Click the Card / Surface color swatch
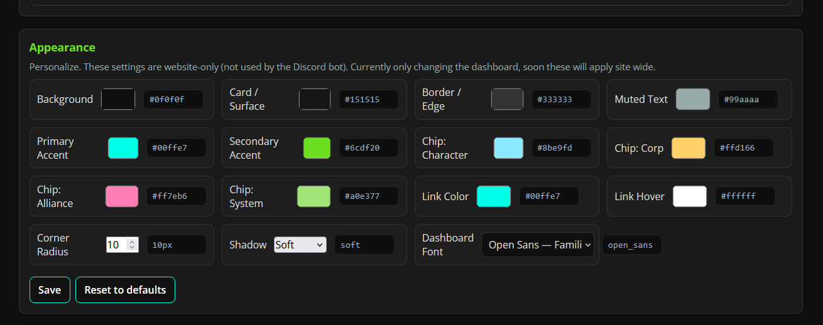The height and width of the screenshot is (325, 823). coord(315,99)
